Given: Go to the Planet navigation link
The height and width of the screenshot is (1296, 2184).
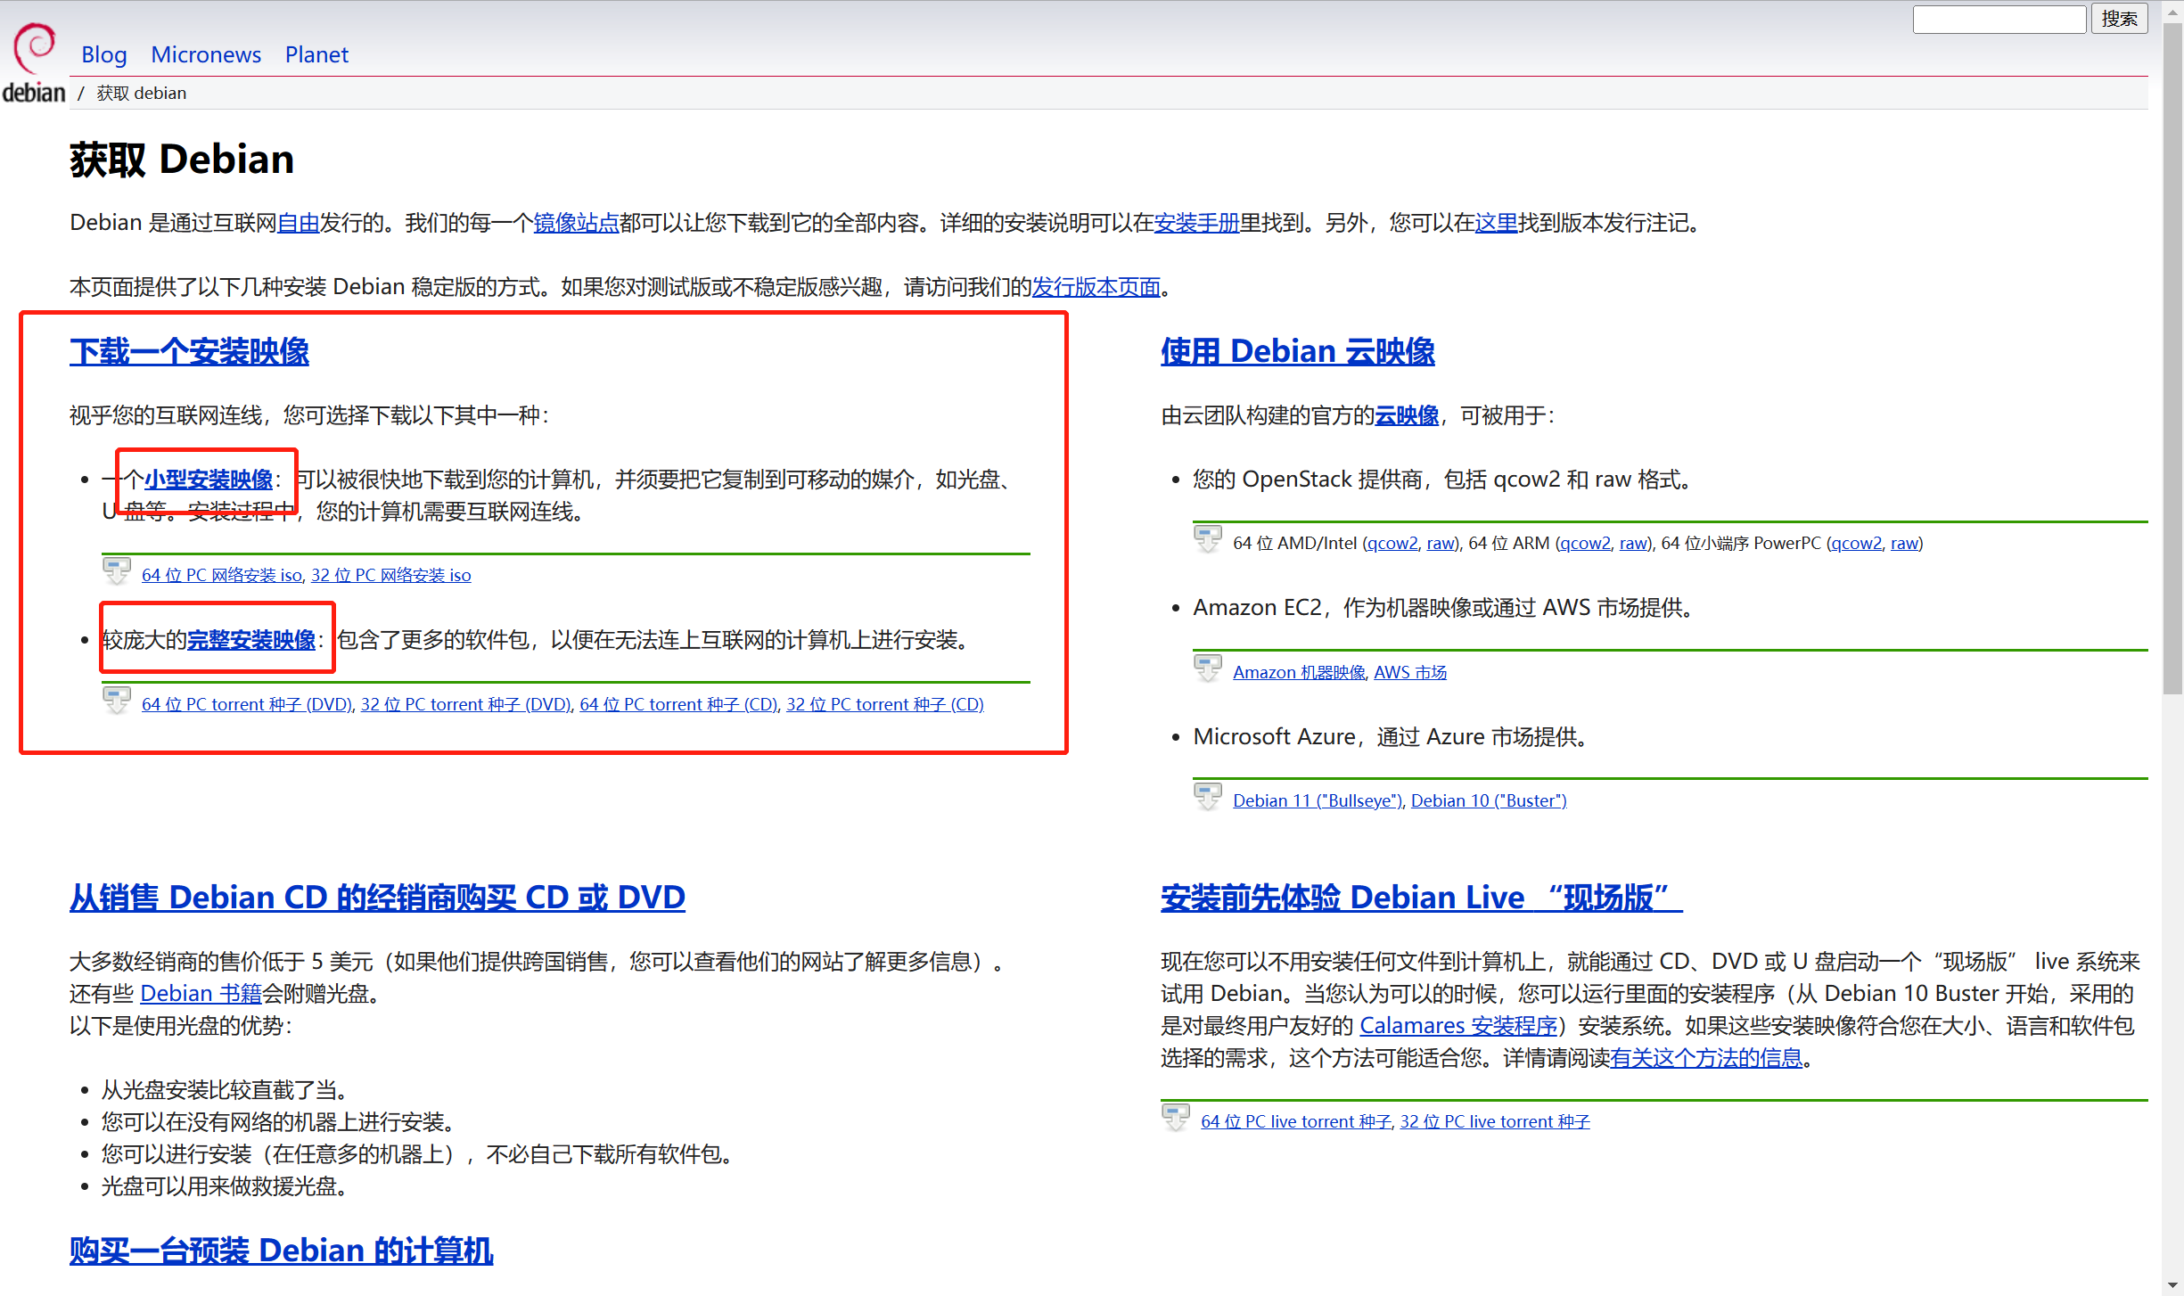Looking at the screenshot, I should tap(316, 54).
